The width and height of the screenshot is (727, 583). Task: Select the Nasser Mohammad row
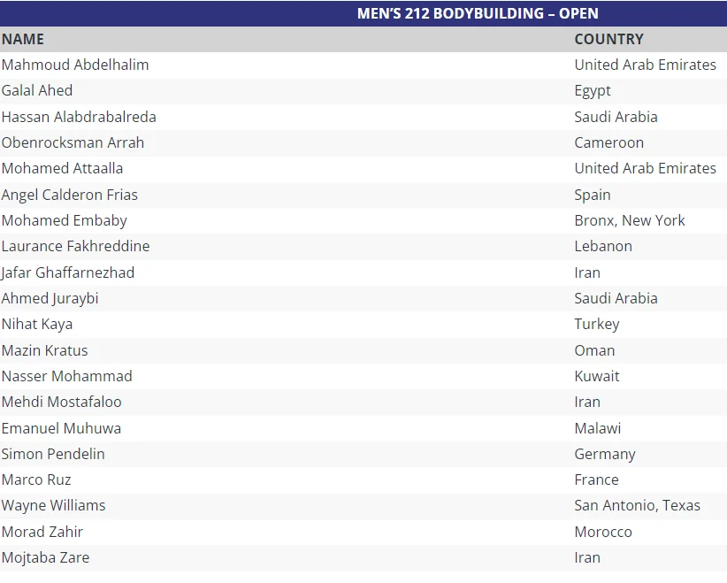coord(66,376)
